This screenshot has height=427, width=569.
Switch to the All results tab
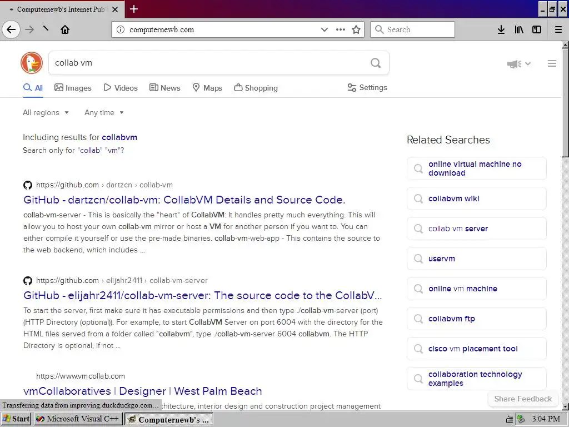[33, 88]
